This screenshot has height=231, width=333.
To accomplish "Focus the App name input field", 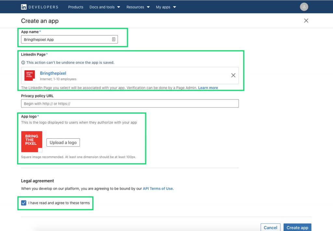I will pos(70,39).
